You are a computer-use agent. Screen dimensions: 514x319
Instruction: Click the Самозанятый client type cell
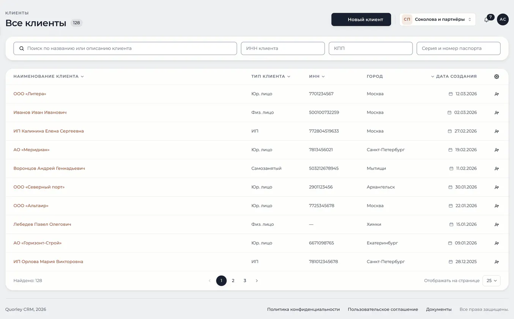266,169
